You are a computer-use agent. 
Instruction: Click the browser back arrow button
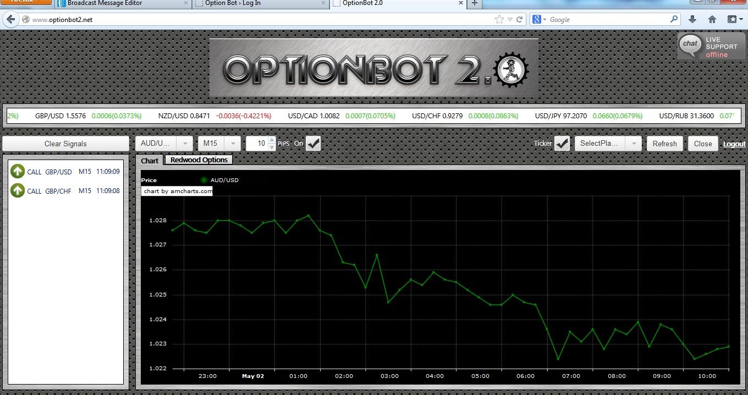[10, 20]
